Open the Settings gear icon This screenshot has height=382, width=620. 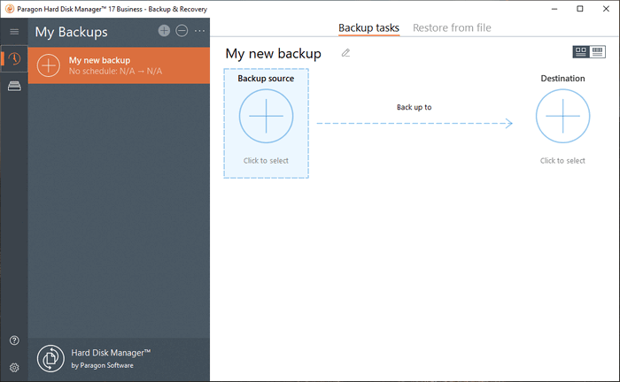[x=14, y=367]
